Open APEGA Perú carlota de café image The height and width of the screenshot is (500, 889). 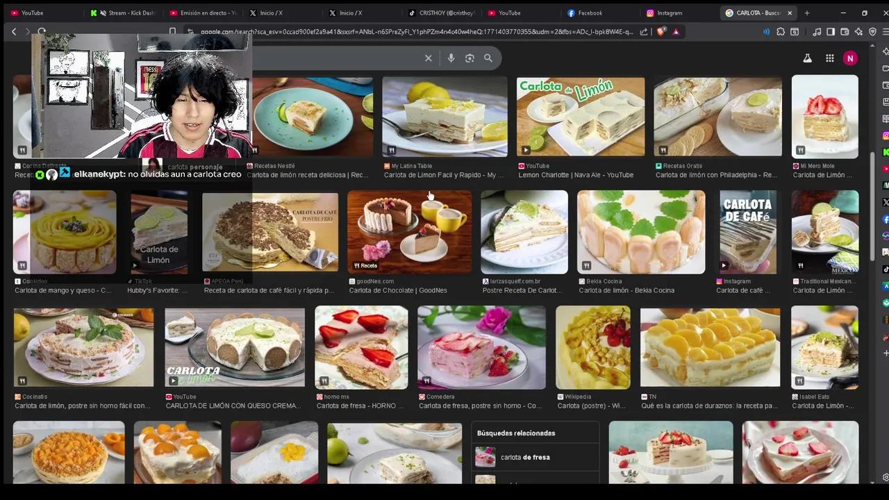270,232
